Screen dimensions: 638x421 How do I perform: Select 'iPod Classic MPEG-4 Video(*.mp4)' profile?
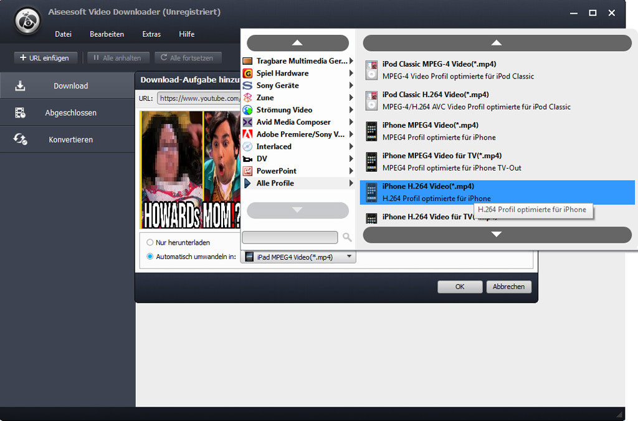pos(497,70)
